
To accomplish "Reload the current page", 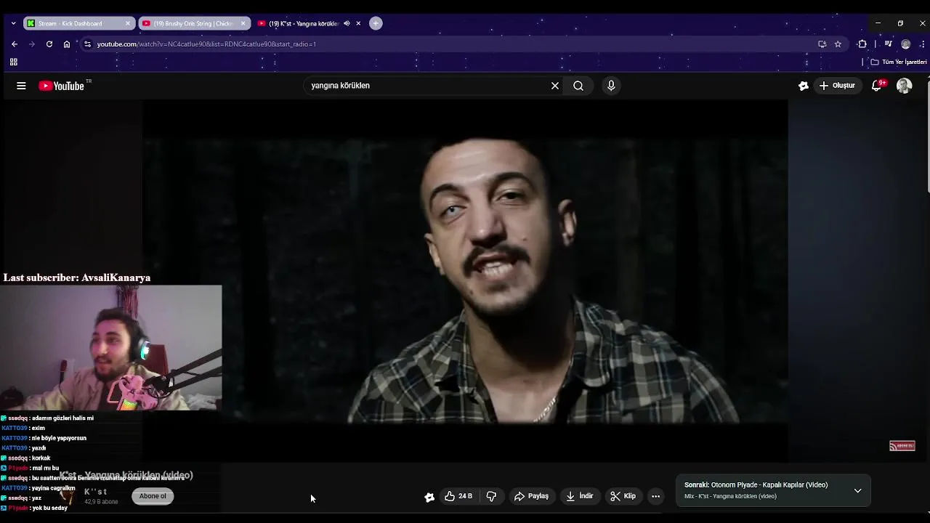I will (49, 44).
